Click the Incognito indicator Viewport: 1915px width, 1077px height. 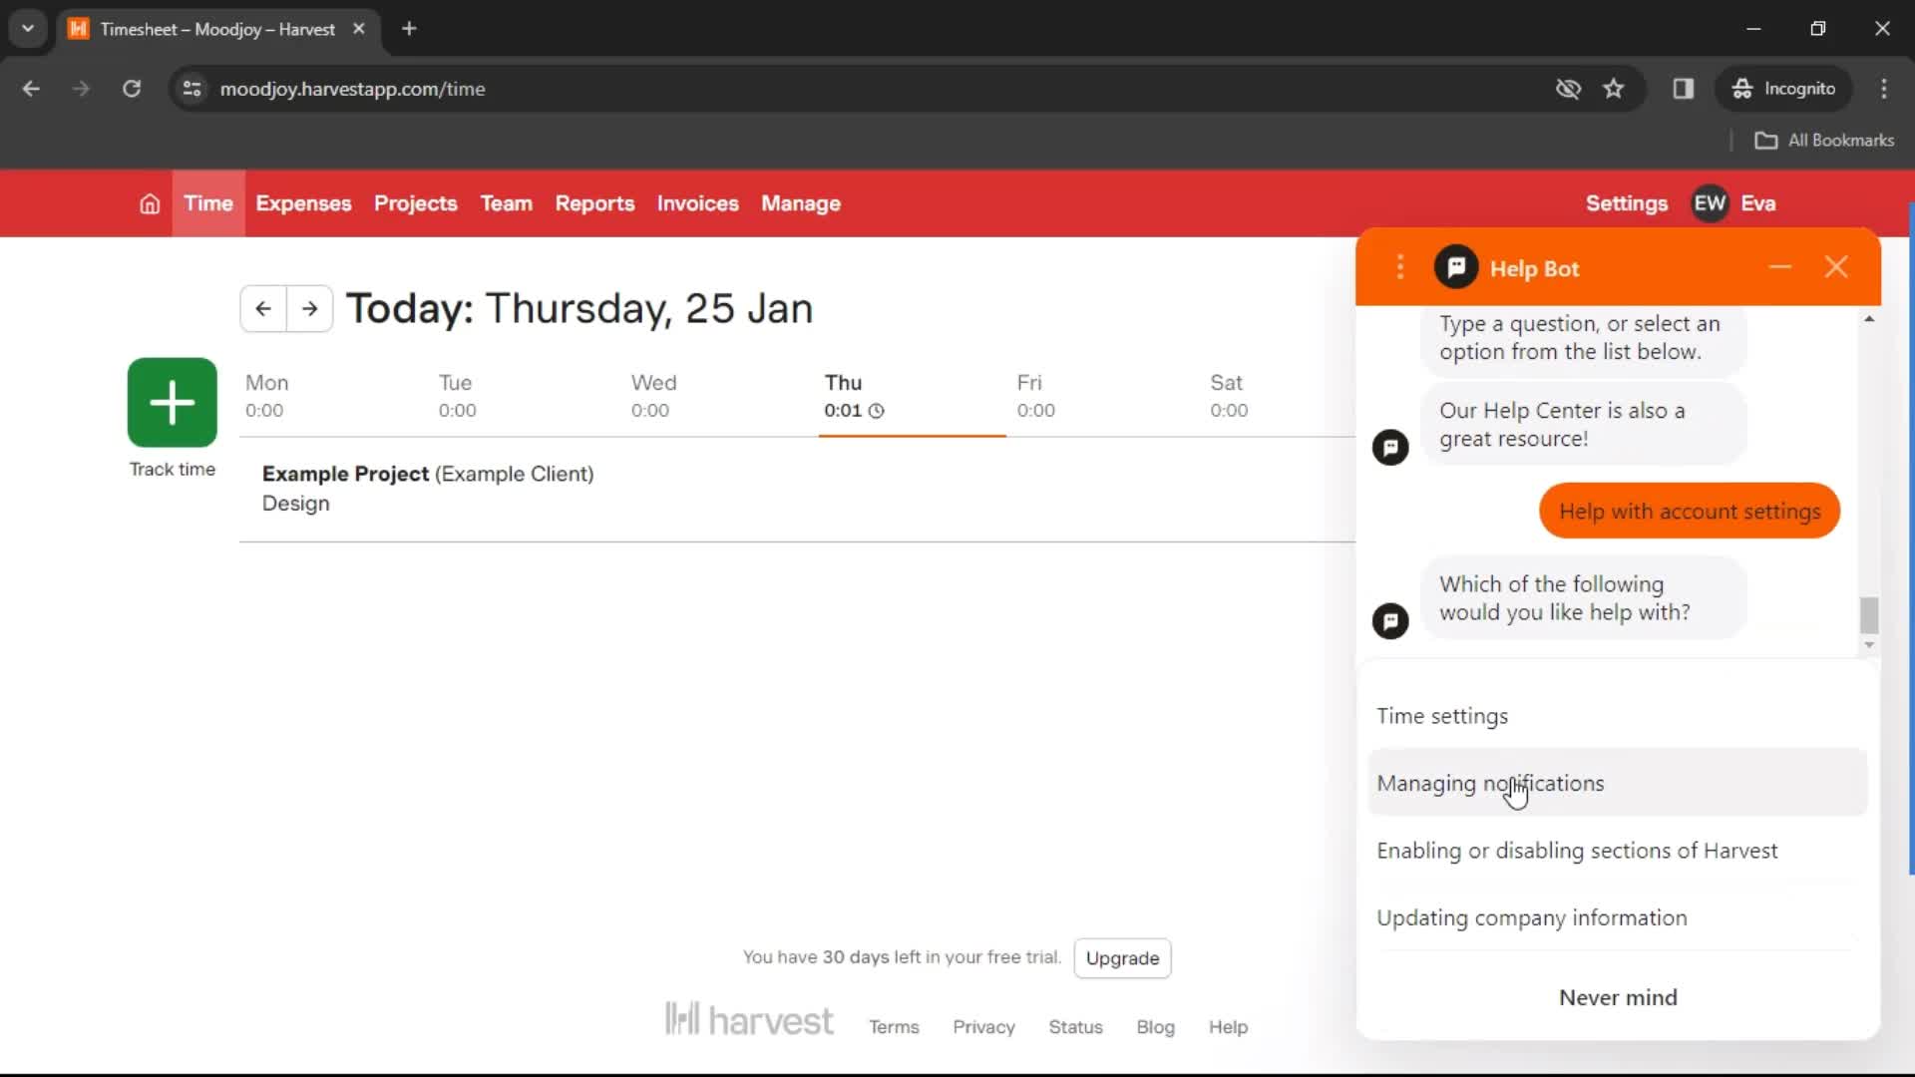(x=1783, y=89)
